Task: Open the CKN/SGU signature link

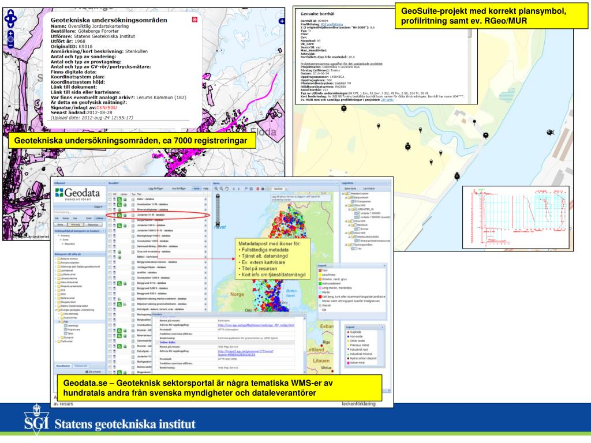Action: 107,108
